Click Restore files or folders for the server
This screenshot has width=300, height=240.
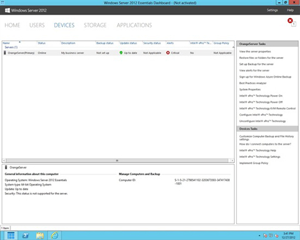click(x=261, y=58)
